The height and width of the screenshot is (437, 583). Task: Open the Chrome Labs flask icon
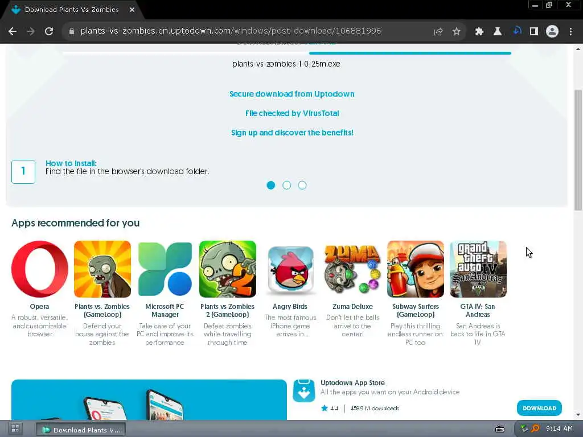pos(497,32)
